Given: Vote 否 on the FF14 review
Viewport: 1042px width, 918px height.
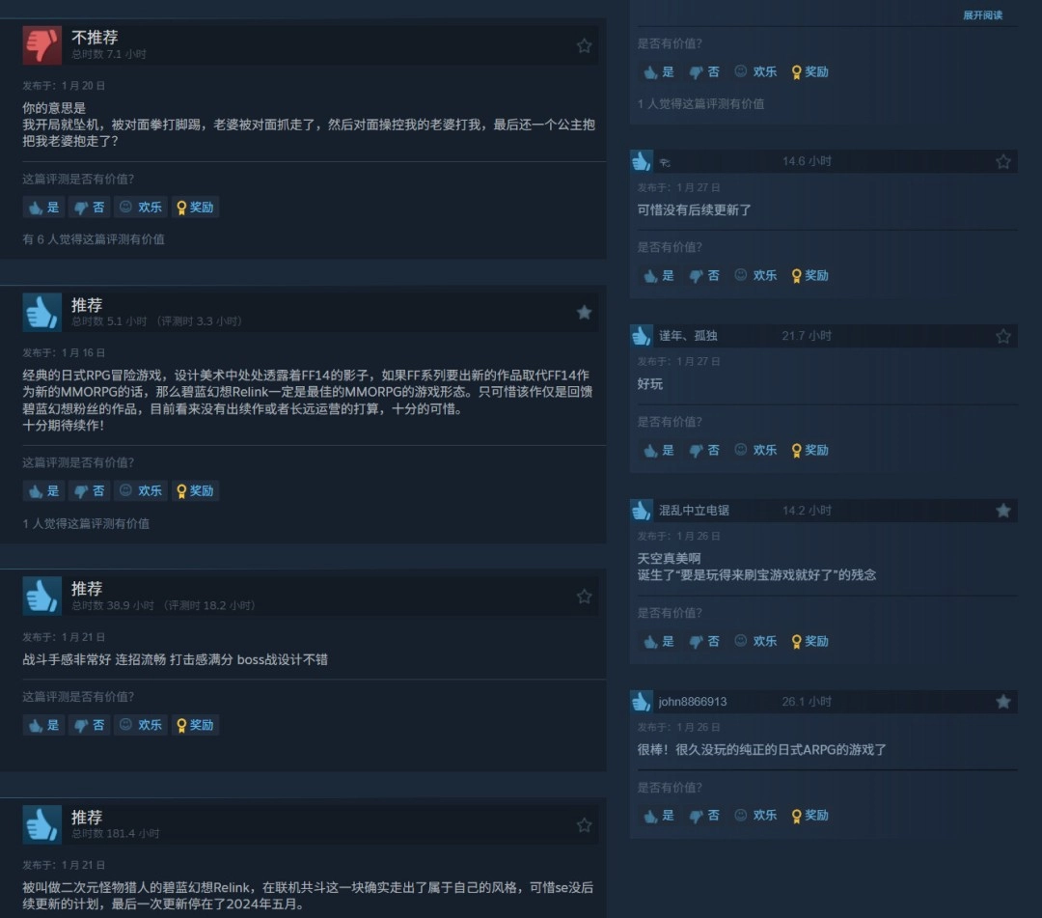Looking at the screenshot, I should pyautogui.click(x=89, y=491).
